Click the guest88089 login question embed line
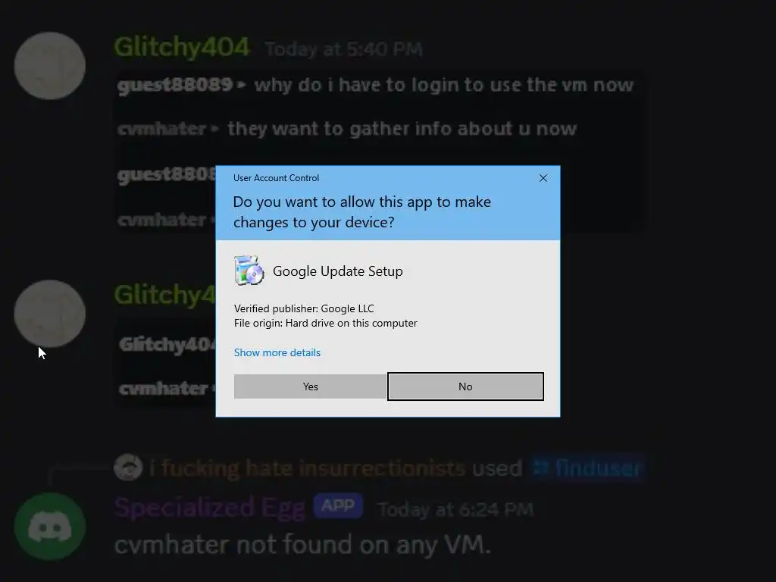The width and height of the screenshot is (776, 582). pos(376,85)
